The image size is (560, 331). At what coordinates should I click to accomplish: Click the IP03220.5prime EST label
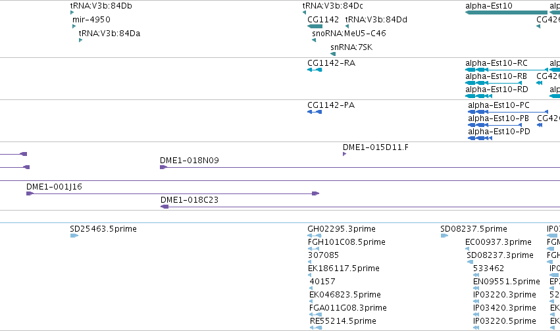coord(505,321)
